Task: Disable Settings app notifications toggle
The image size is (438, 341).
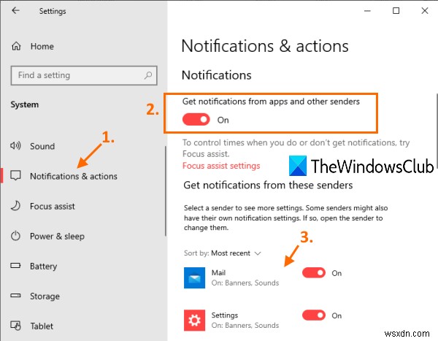Action: click(314, 315)
